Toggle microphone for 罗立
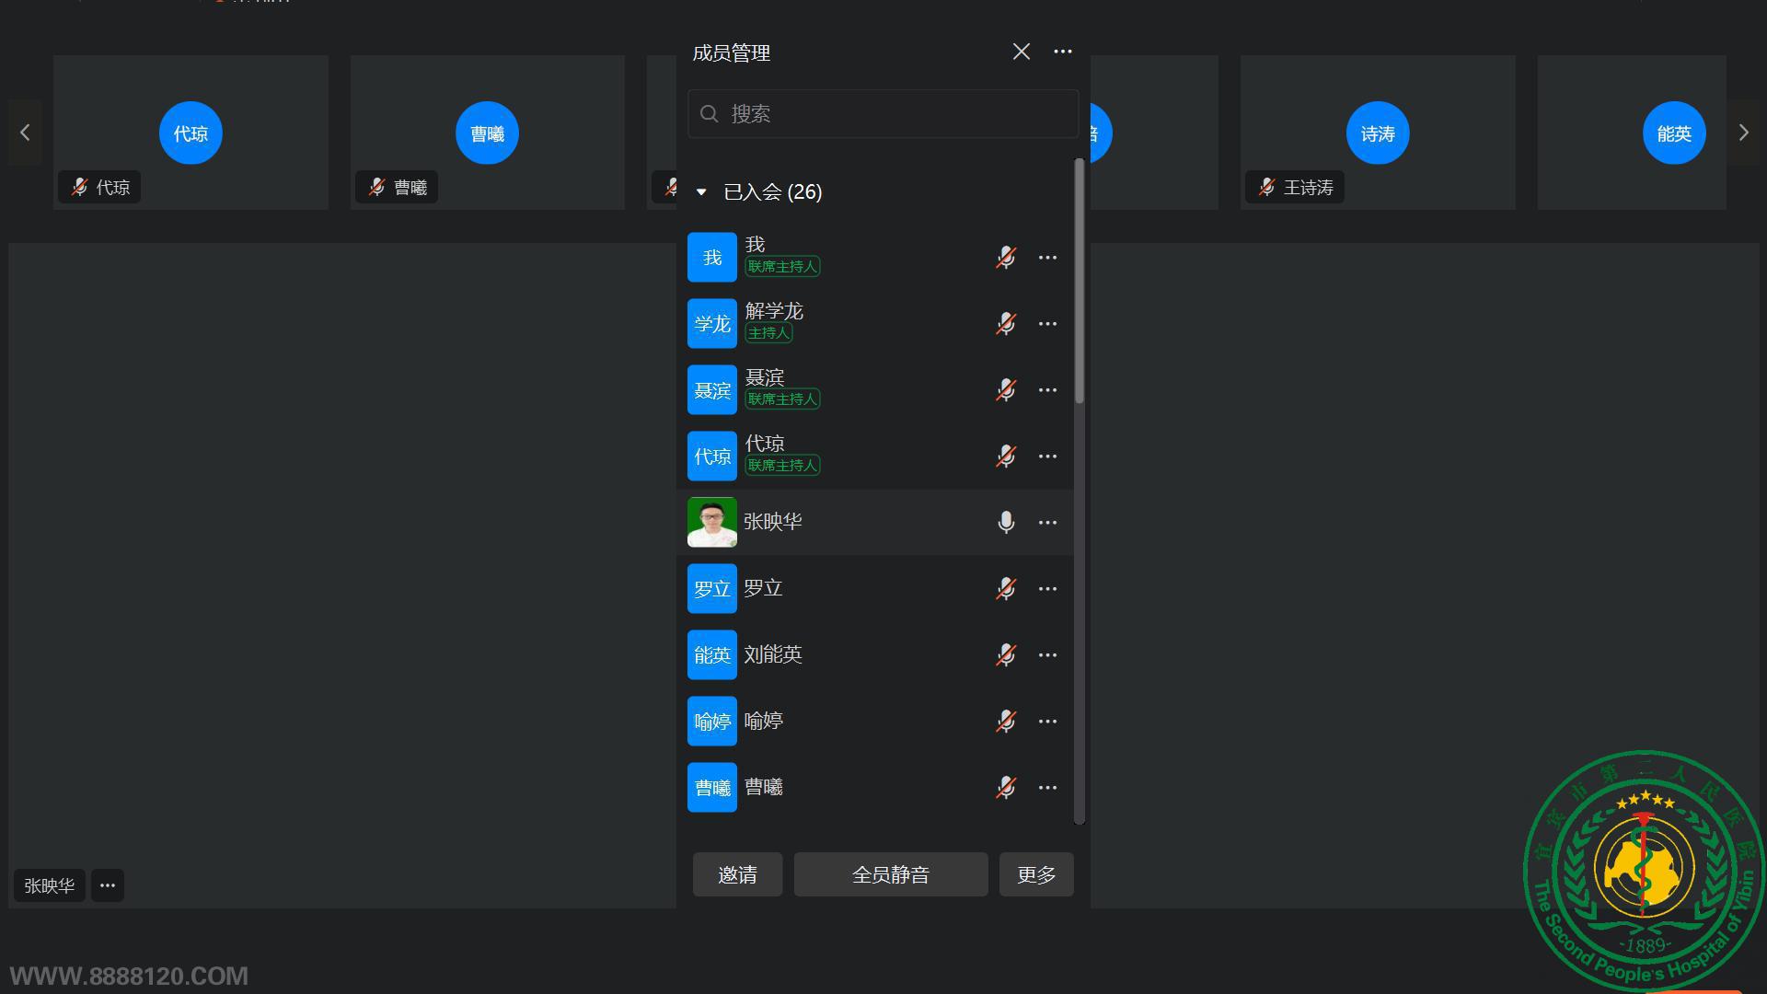 pos(1006,589)
